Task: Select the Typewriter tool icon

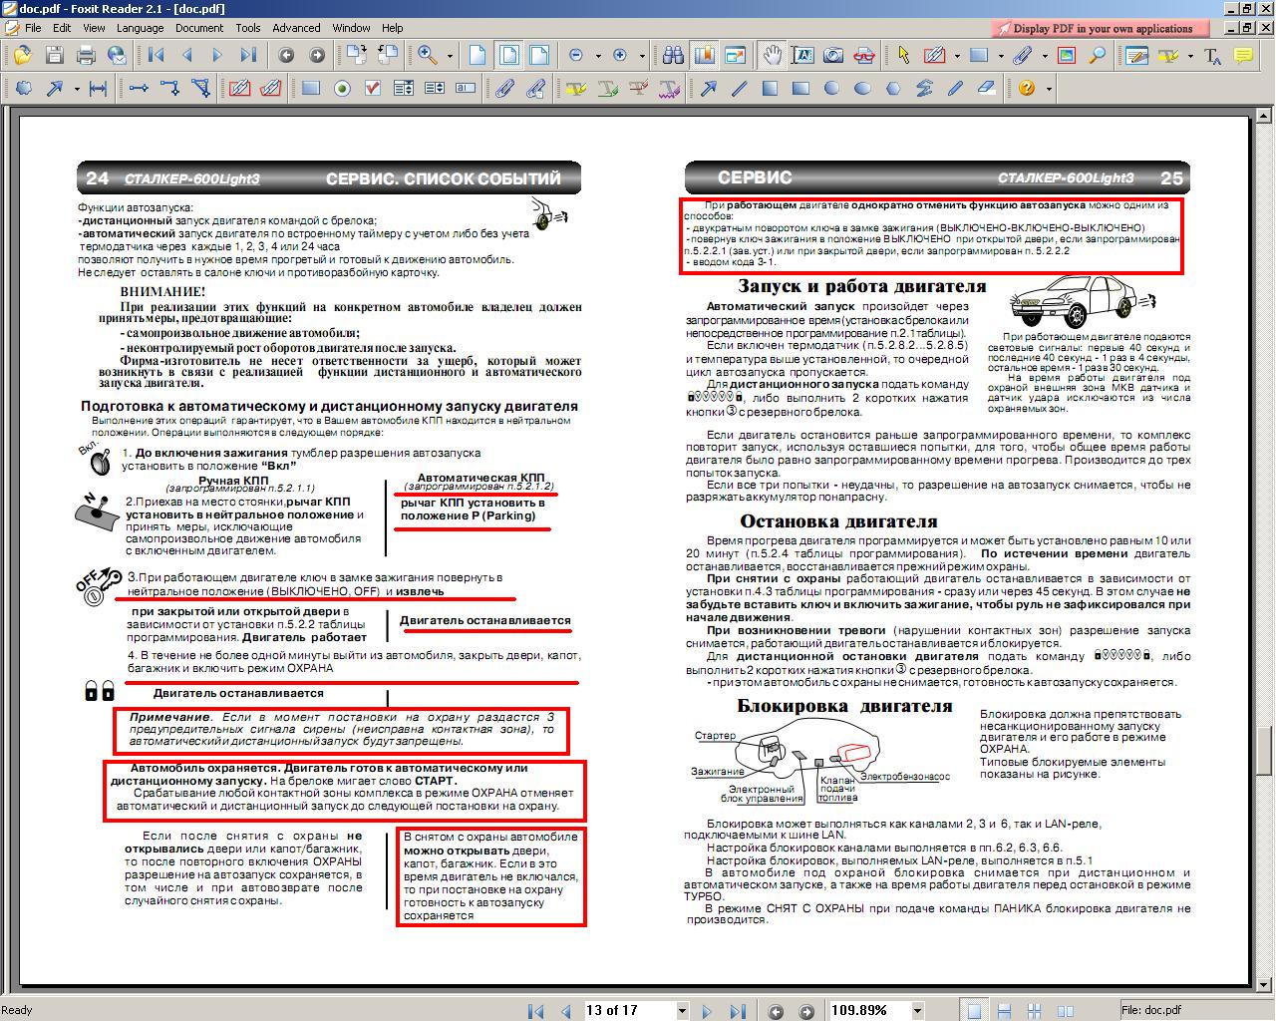Action: coord(1213,56)
